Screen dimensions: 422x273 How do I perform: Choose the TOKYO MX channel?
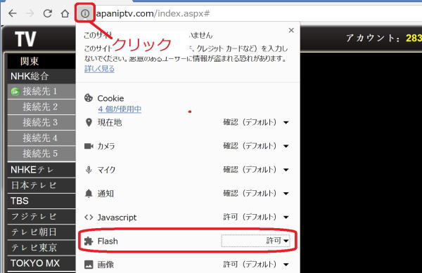pyautogui.click(x=41, y=263)
